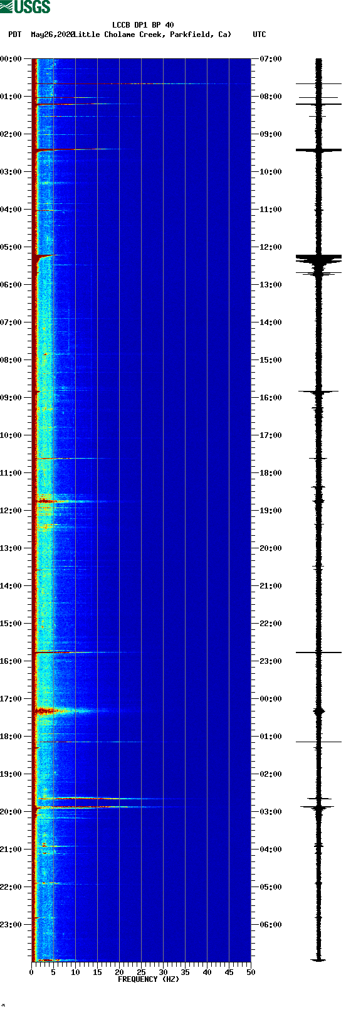This screenshot has height=1012, width=346.
Task: Click the 14:00 UTC label on right axis
Action: pos(271,322)
